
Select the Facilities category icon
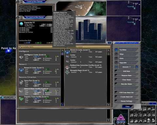(x=116, y=50)
